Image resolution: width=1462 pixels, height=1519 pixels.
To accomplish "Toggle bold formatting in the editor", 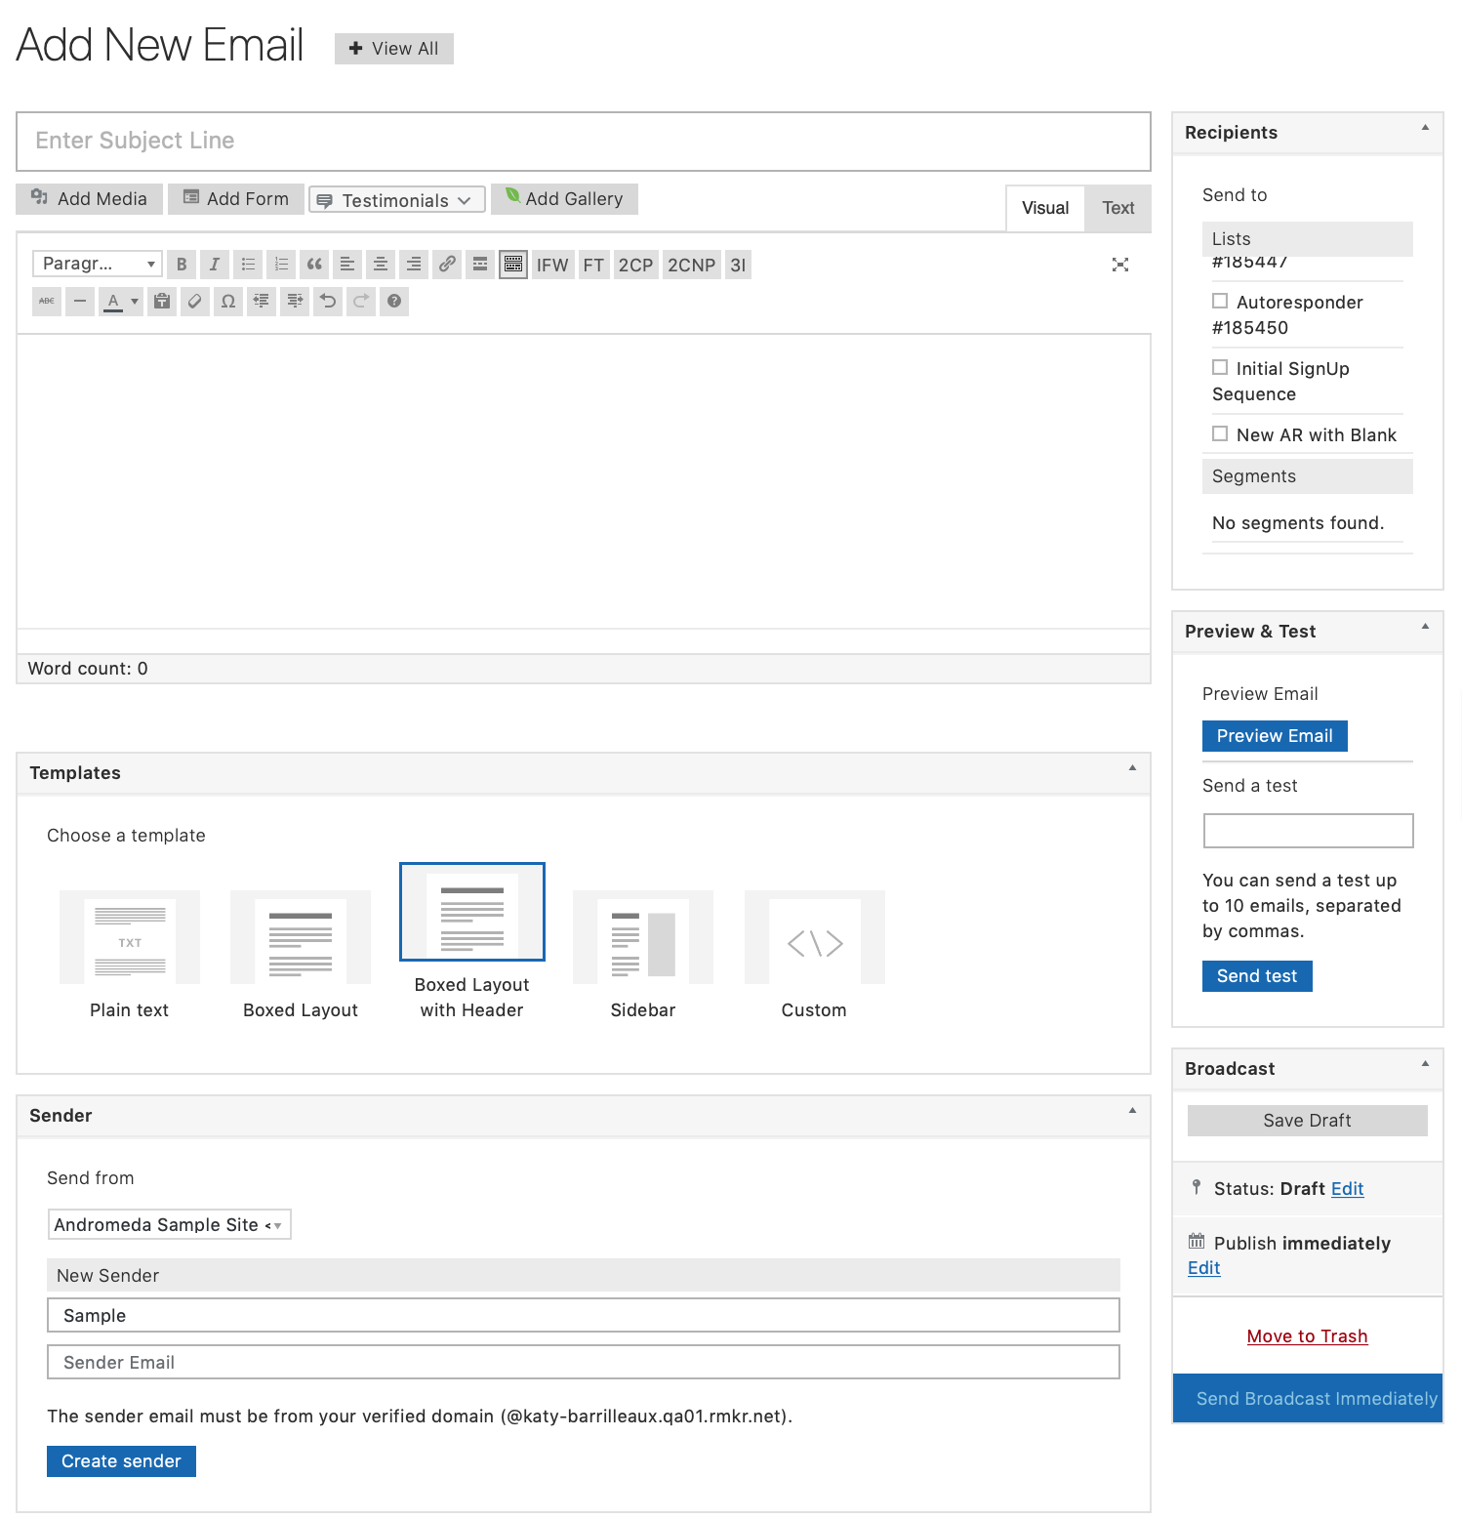I will [x=182, y=265].
